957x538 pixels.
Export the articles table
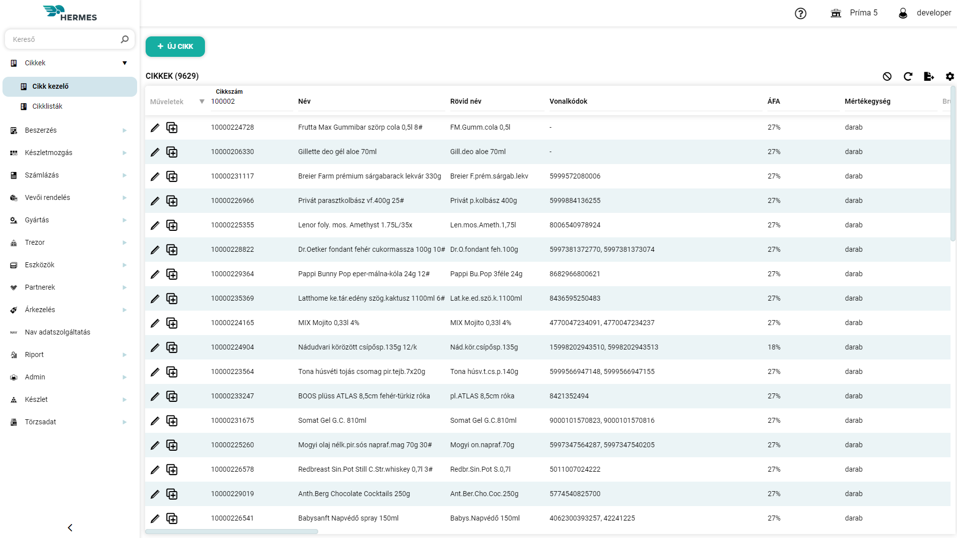(x=929, y=76)
